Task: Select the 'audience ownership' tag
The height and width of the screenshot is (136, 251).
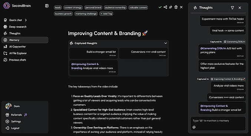Action: pos(115,7)
